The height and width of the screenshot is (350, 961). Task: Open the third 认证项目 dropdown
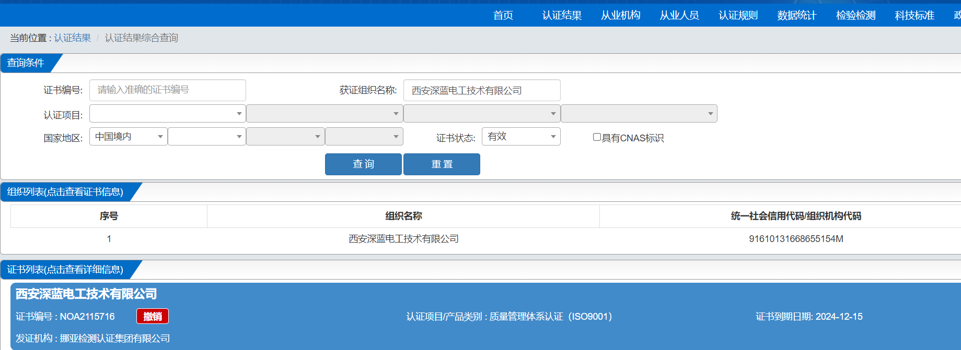482,113
